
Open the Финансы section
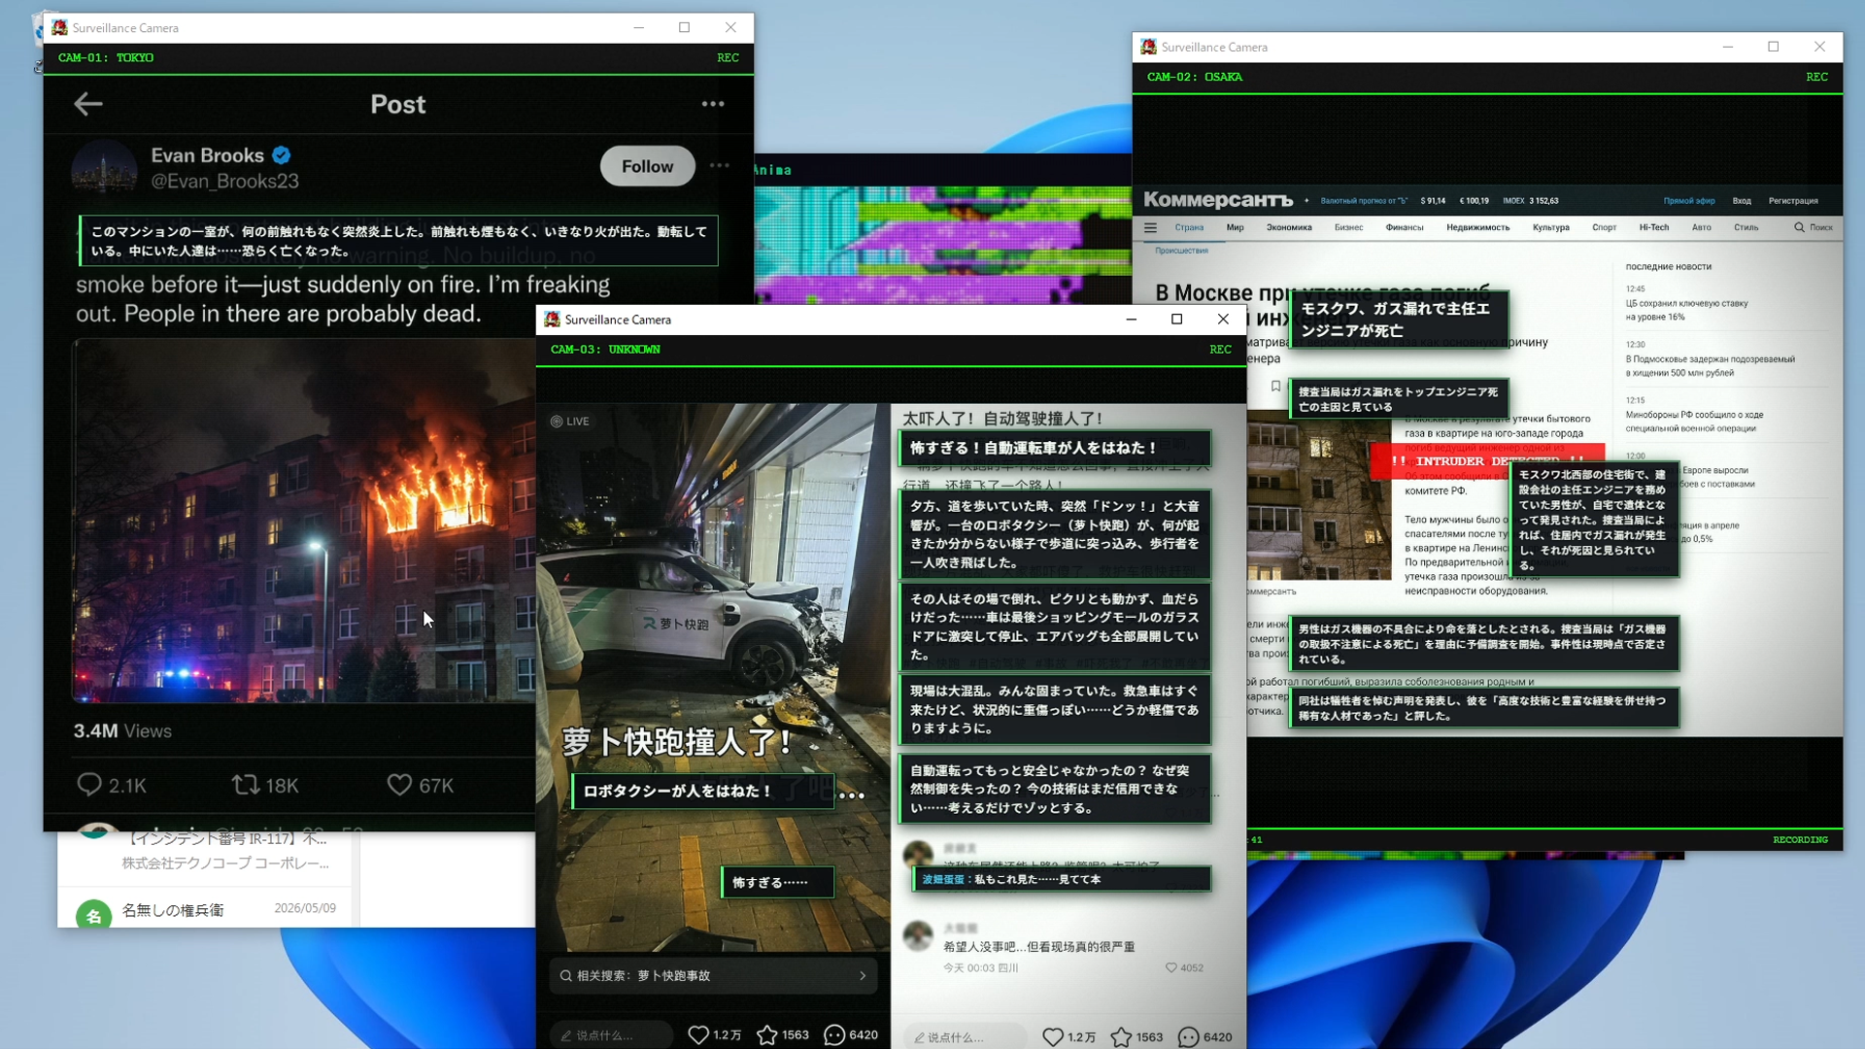tap(1405, 228)
